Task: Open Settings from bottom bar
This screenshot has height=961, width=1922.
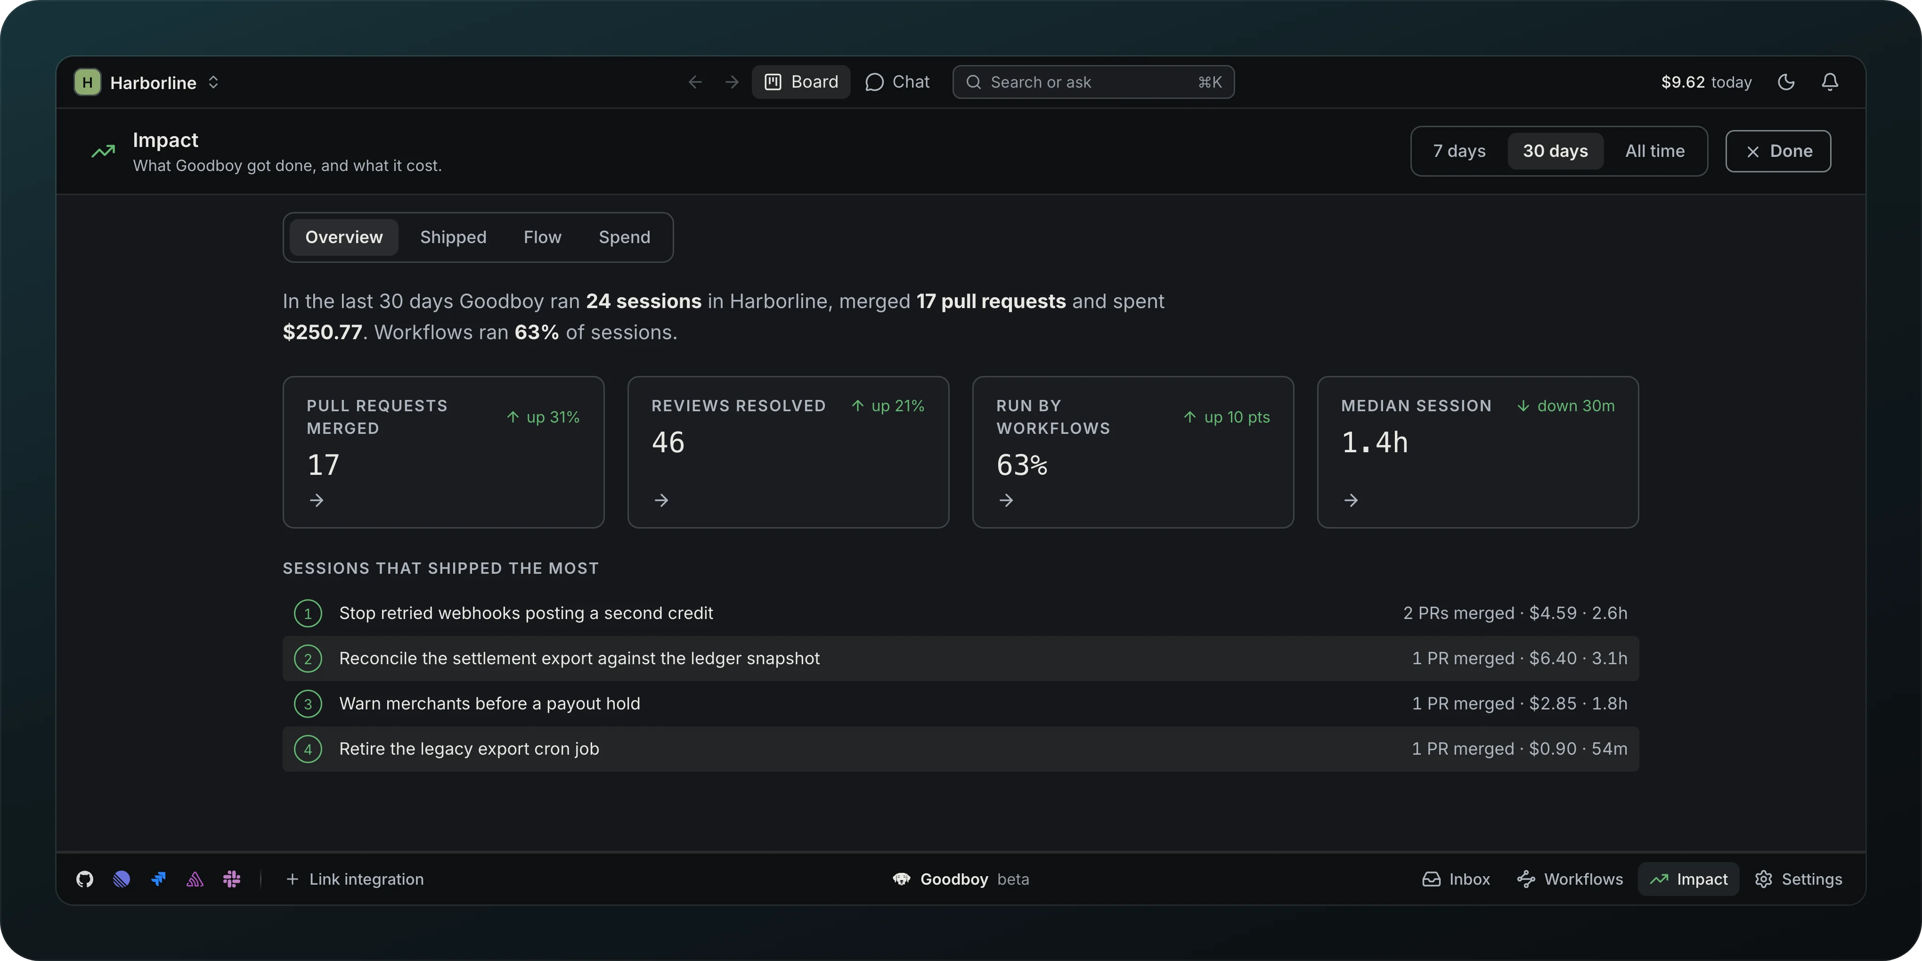Action: click(1798, 879)
